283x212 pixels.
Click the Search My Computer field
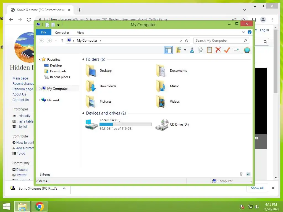[221, 41]
